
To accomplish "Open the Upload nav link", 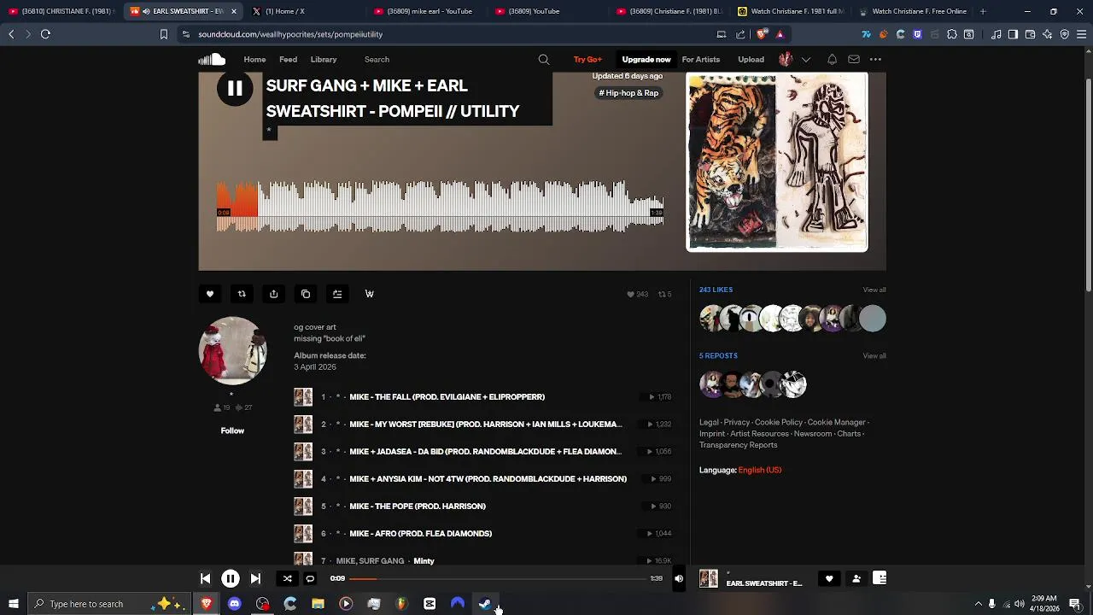I will (x=751, y=59).
